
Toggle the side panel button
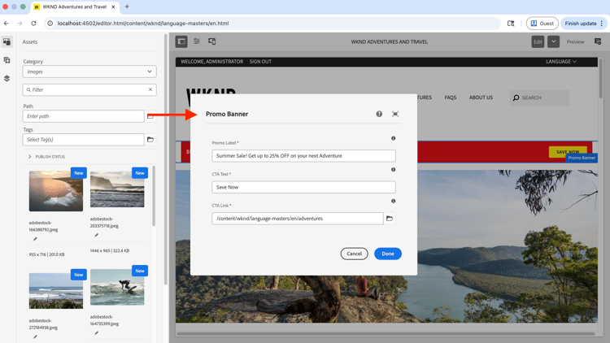(181, 41)
